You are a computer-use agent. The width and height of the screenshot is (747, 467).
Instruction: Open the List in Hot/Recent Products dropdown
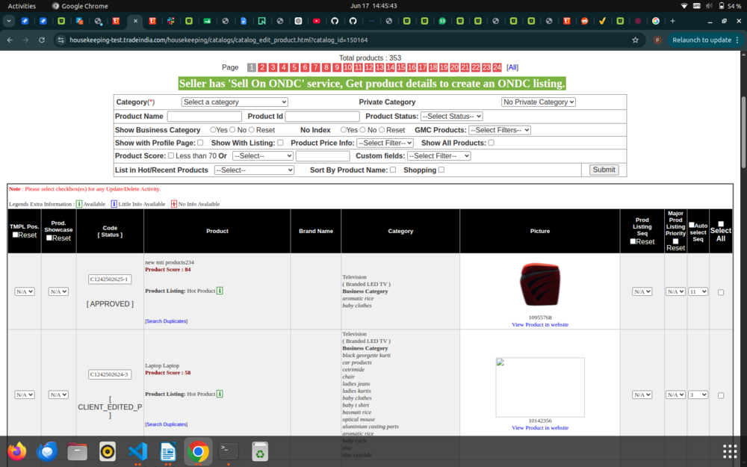click(254, 170)
